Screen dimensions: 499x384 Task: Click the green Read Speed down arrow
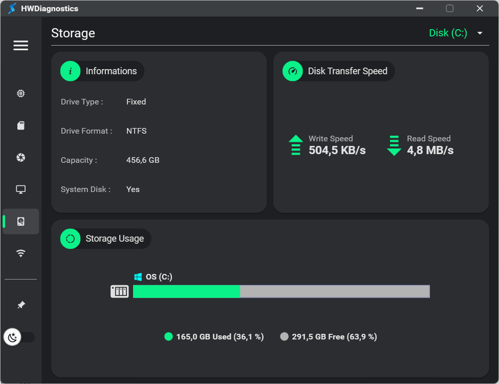point(394,145)
